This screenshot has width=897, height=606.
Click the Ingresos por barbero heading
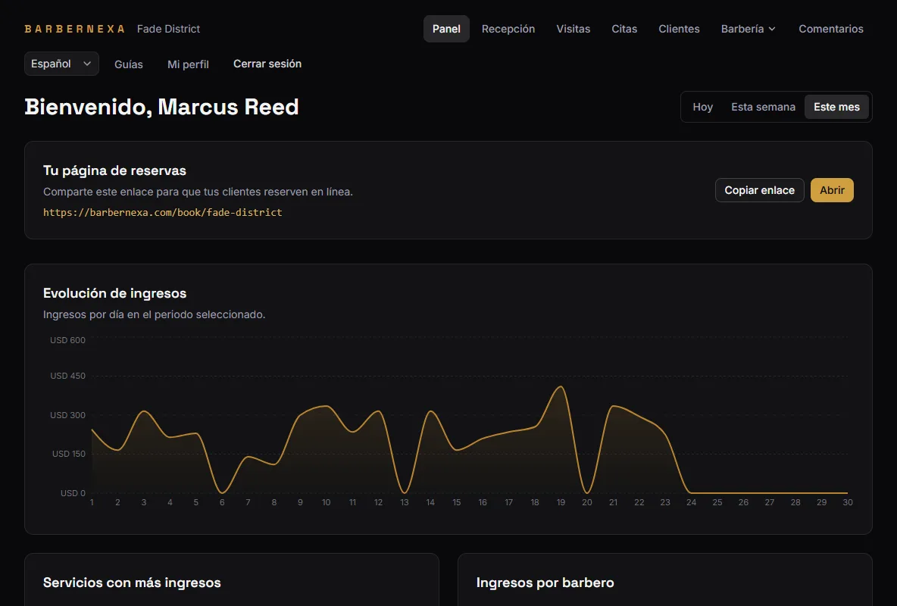[x=545, y=583]
